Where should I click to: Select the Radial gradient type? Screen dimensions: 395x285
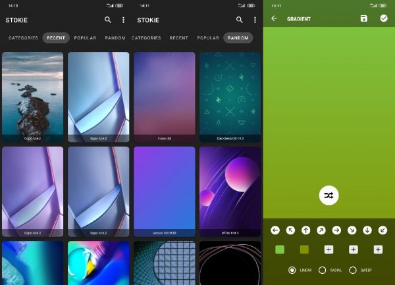330,270
